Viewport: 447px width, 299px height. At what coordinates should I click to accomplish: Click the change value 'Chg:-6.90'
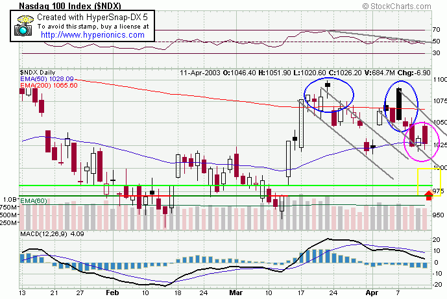[414, 73]
